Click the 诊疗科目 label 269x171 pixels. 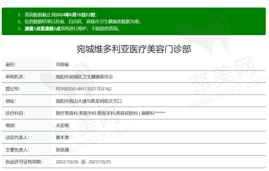coord(15,113)
